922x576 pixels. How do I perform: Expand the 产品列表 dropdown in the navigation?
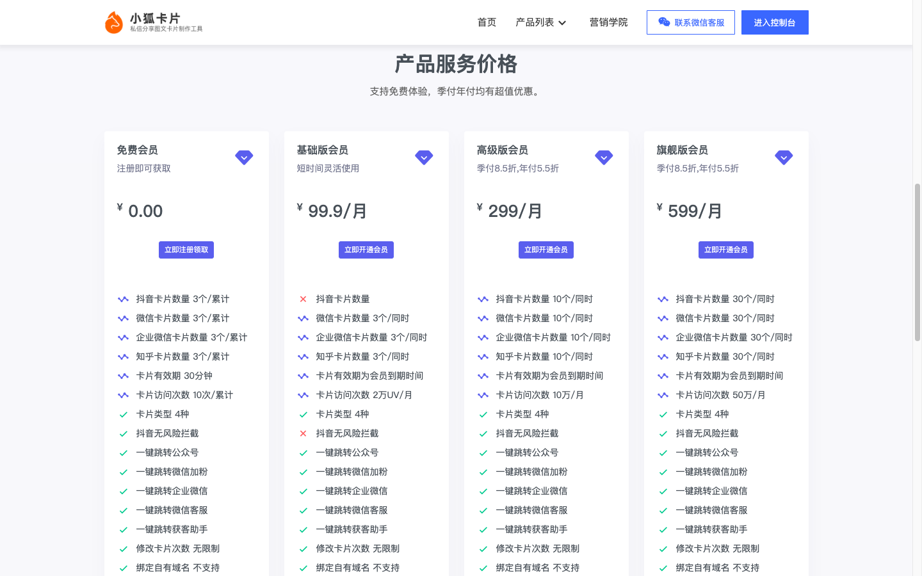point(541,22)
